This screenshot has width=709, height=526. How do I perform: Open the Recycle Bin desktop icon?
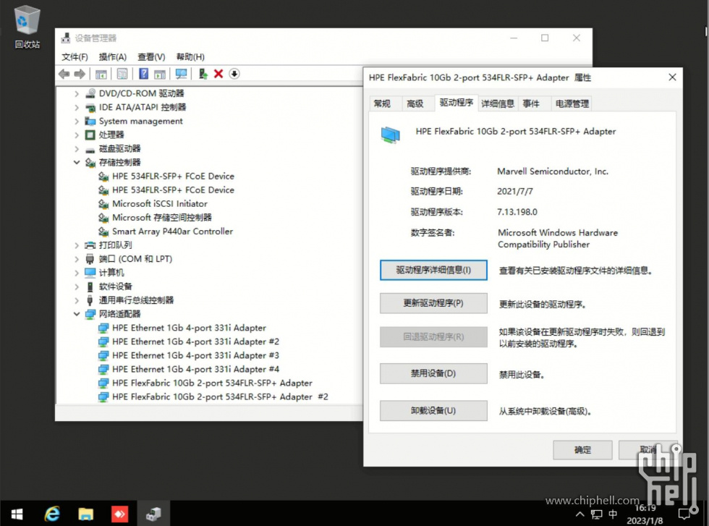[x=27, y=27]
